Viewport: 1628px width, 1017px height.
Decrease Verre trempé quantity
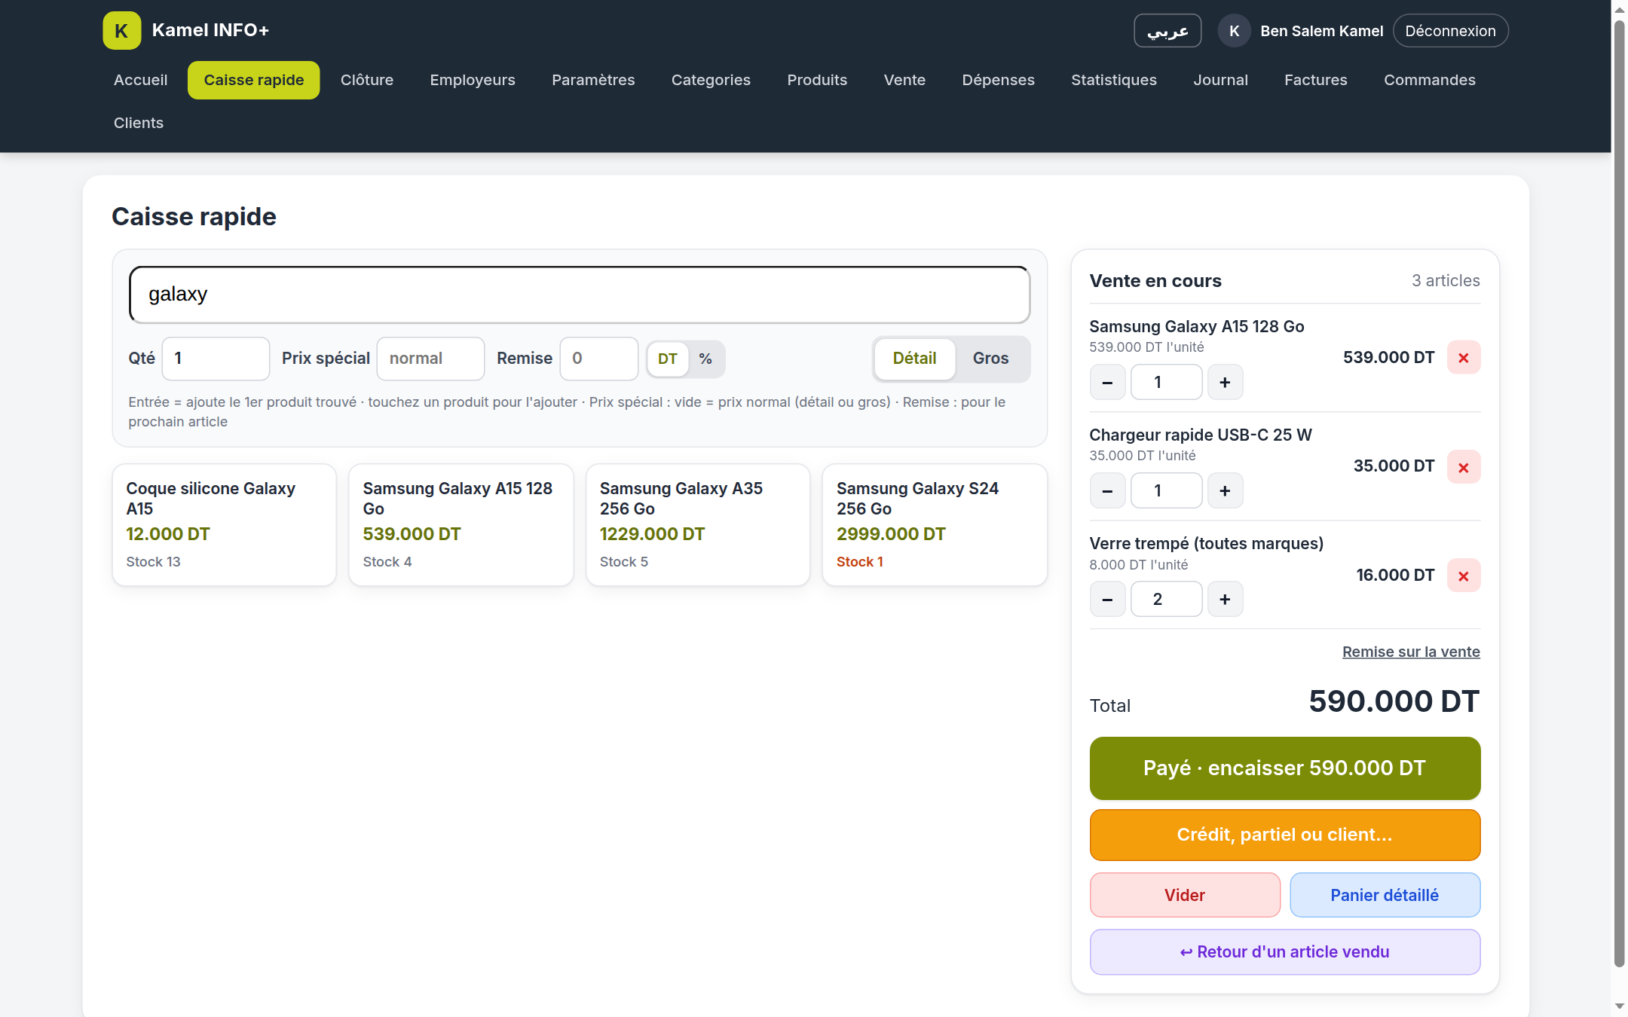(x=1107, y=600)
